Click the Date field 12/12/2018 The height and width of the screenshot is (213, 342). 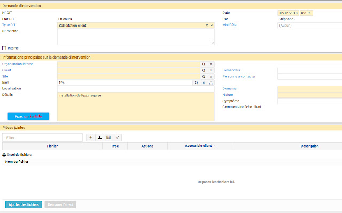[288, 13]
